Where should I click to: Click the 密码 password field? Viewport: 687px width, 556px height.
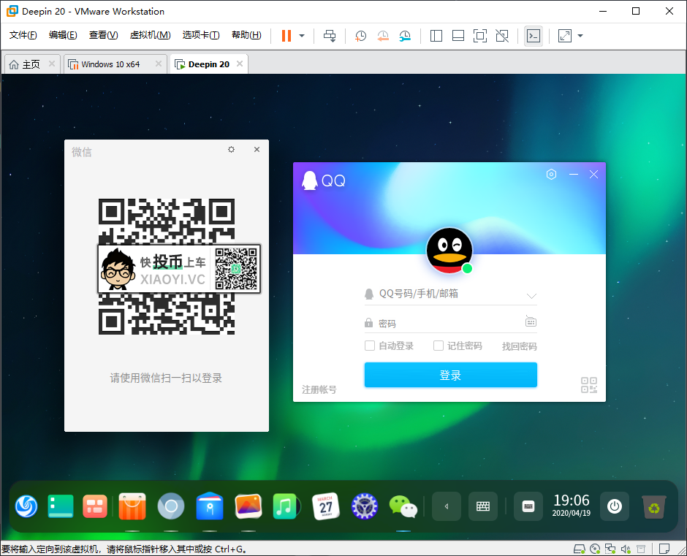[450, 324]
